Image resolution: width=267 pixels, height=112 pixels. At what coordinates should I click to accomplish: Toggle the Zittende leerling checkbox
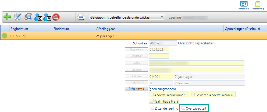[152, 108]
